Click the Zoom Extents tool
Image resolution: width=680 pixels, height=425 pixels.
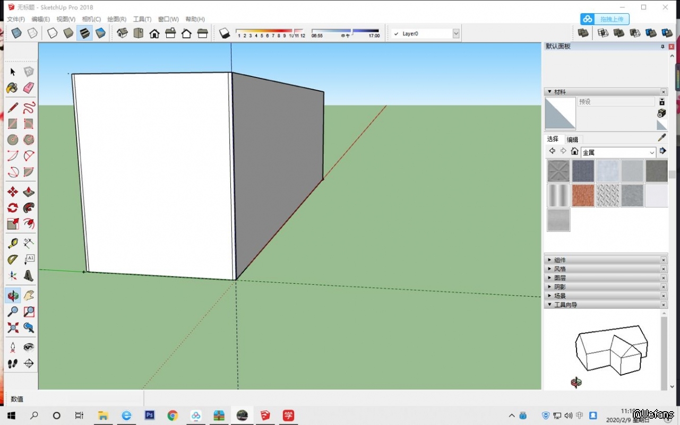pyautogui.click(x=13, y=327)
